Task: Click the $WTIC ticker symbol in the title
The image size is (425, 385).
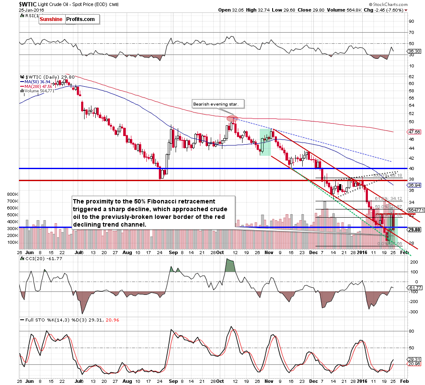Action: click(27, 4)
